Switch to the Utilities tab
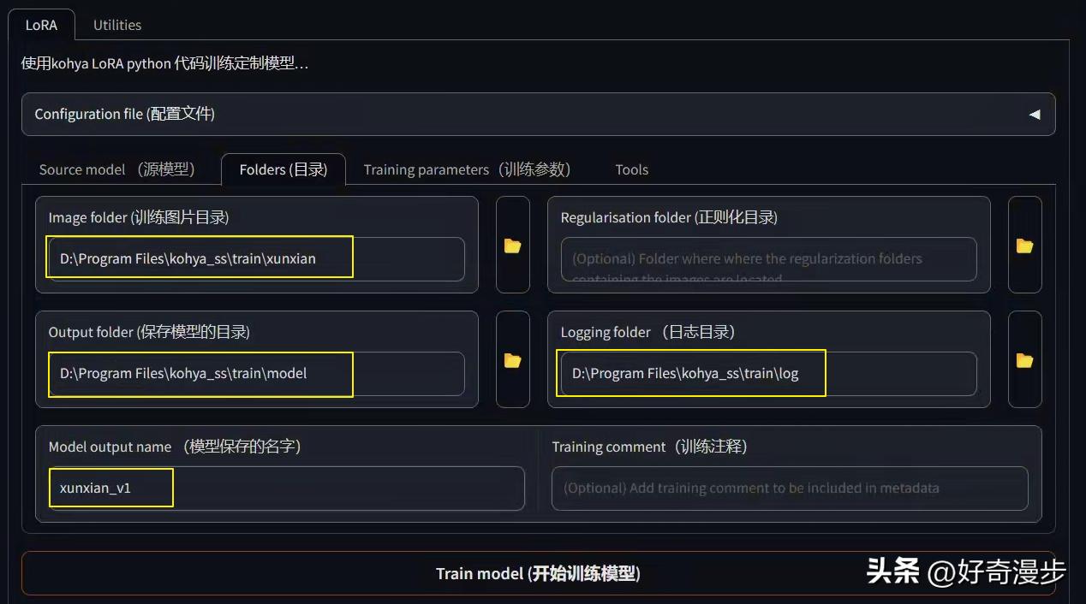The image size is (1086, 604). pos(116,25)
